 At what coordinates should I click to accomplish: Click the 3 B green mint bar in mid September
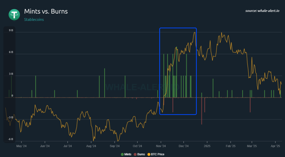[x=125, y=87]
